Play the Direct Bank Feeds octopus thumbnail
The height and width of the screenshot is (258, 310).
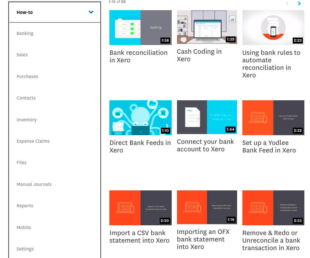click(x=141, y=118)
